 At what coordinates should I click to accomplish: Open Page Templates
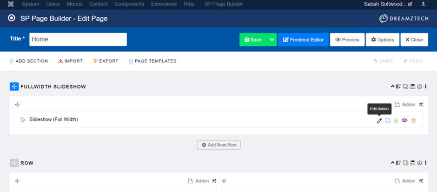click(152, 61)
